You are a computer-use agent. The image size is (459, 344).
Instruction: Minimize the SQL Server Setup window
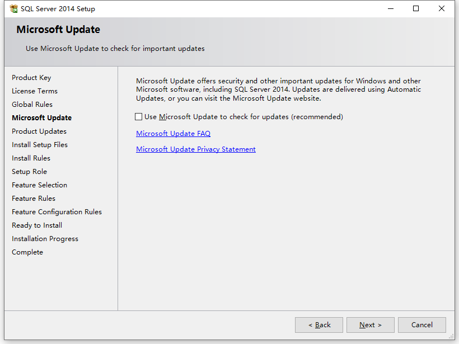pos(391,9)
